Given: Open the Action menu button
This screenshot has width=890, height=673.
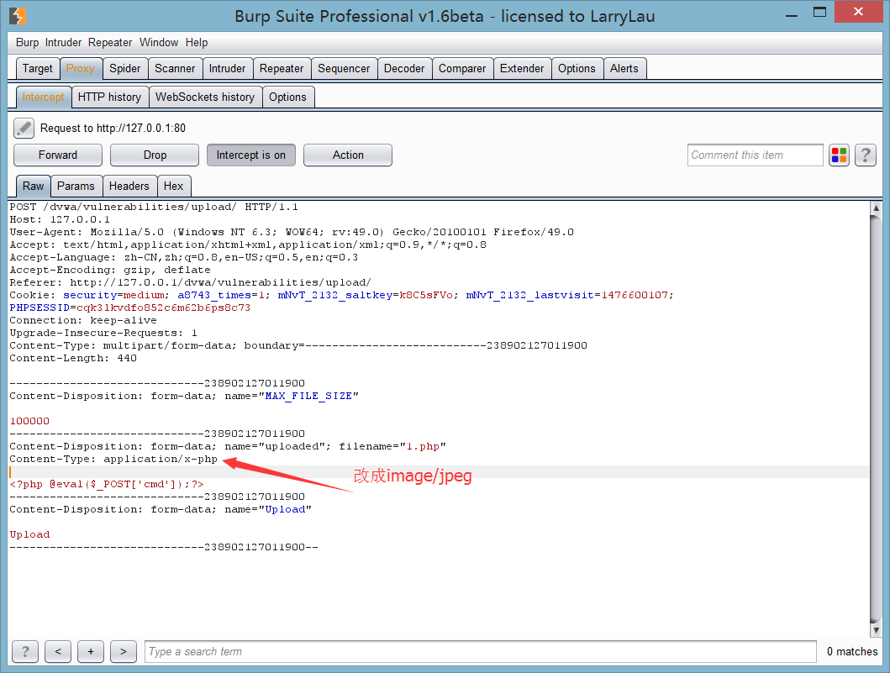Looking at the screenshot, I should tap(348, 155).
